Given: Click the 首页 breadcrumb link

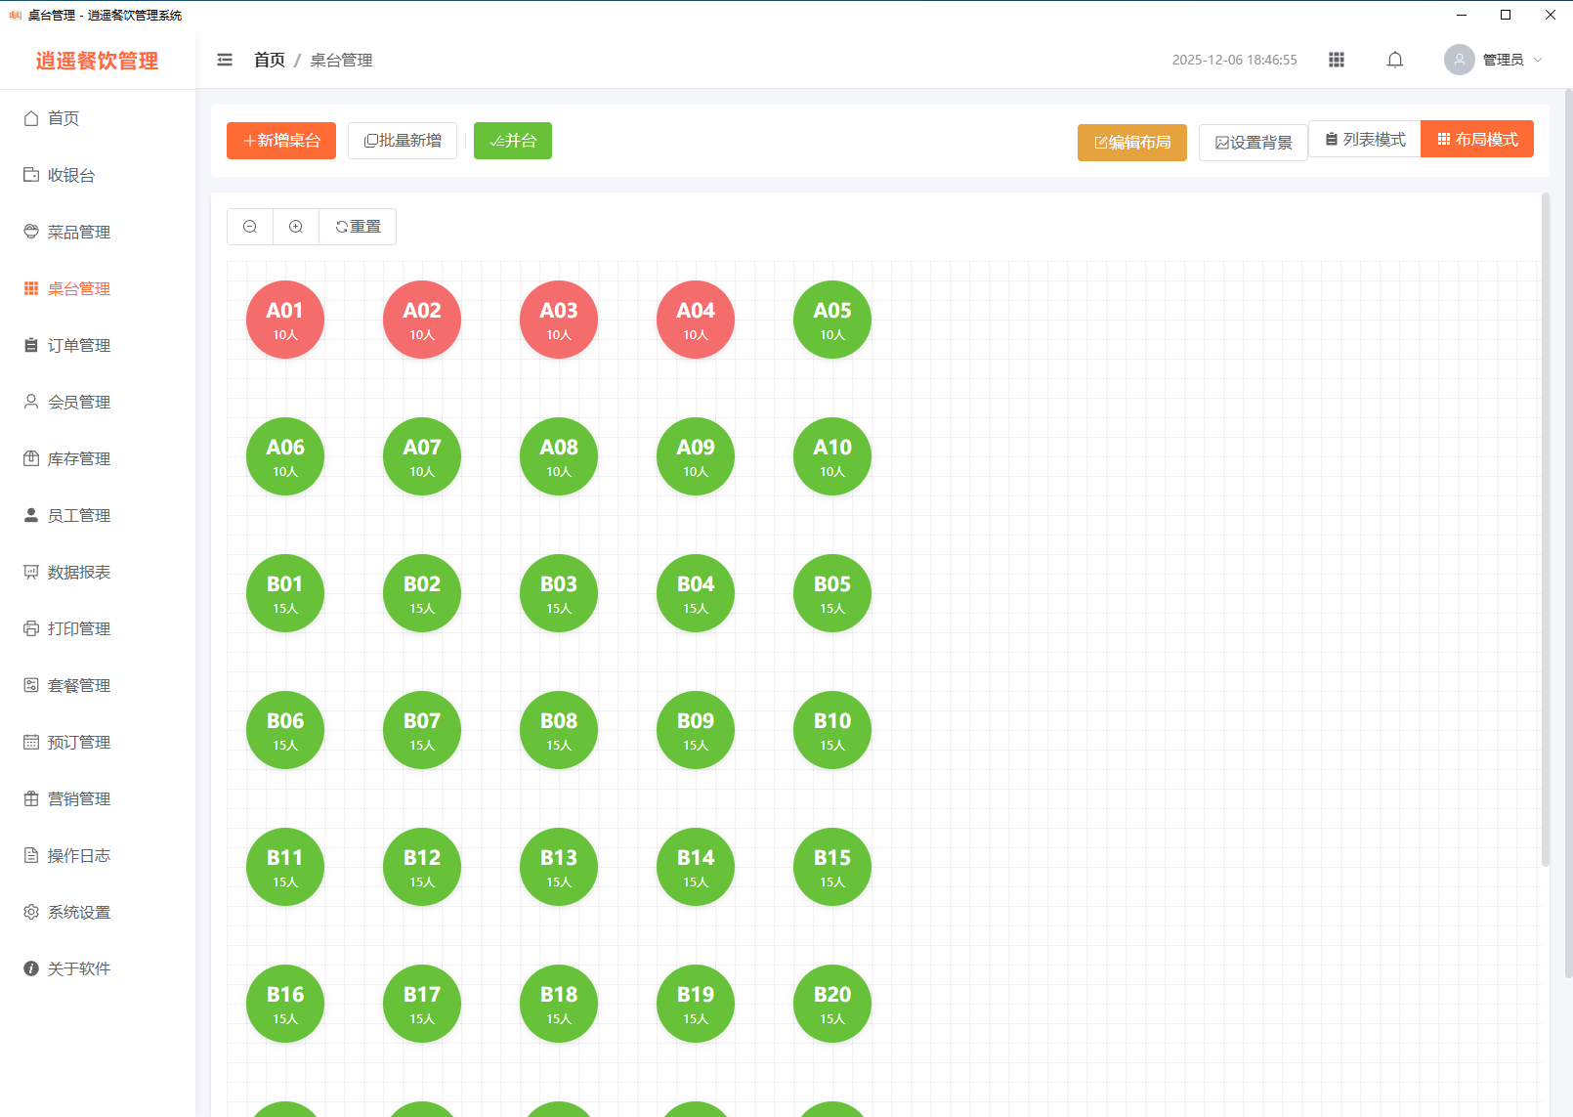Looking at the screenshot, I should point(269,60).
